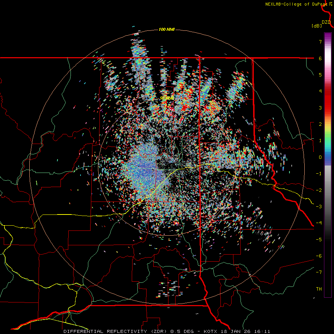Click the "-5" value on the color scale

[x=319, y=240]
